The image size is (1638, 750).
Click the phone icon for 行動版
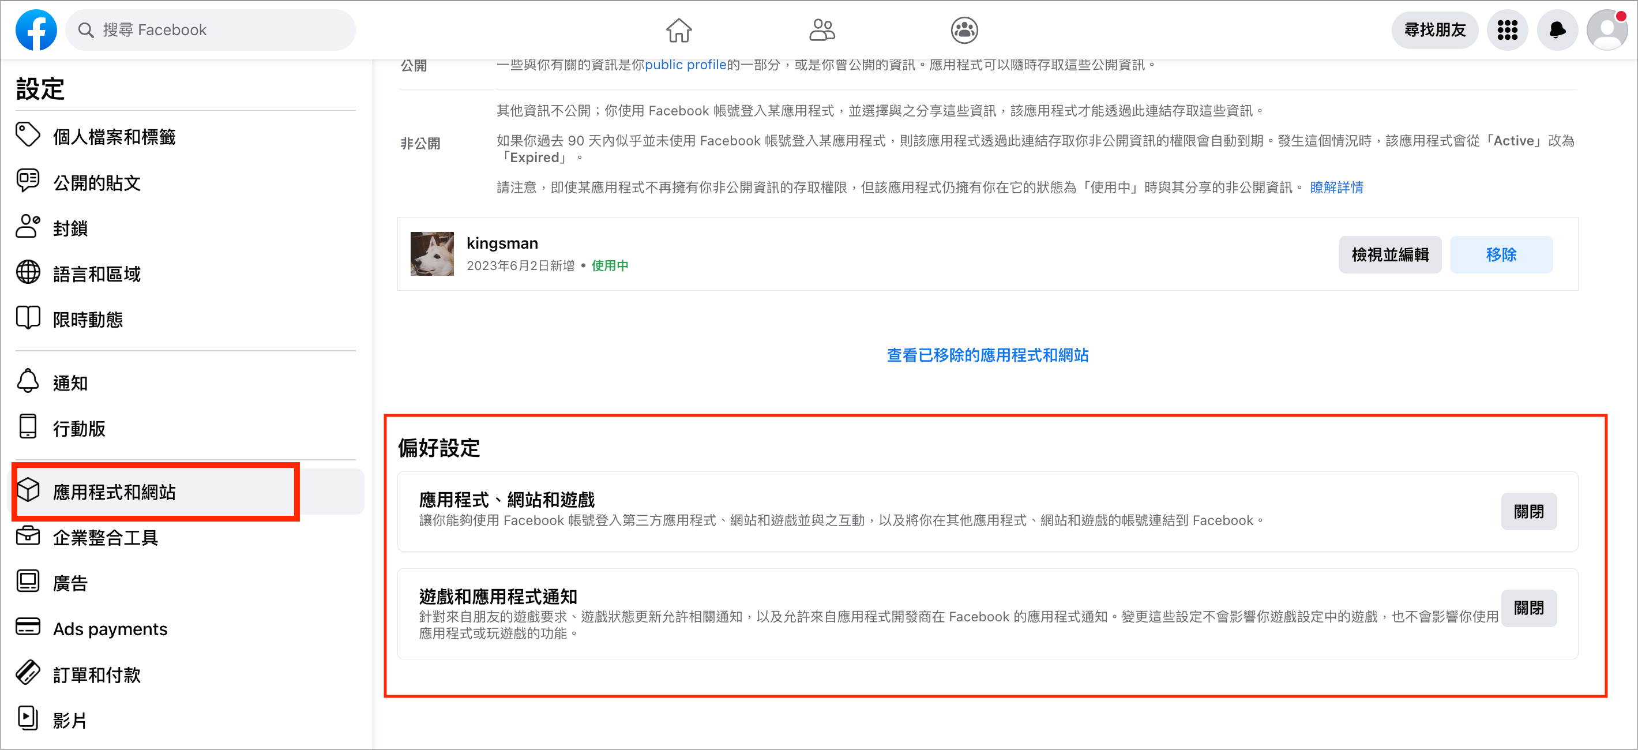point(28,427)
